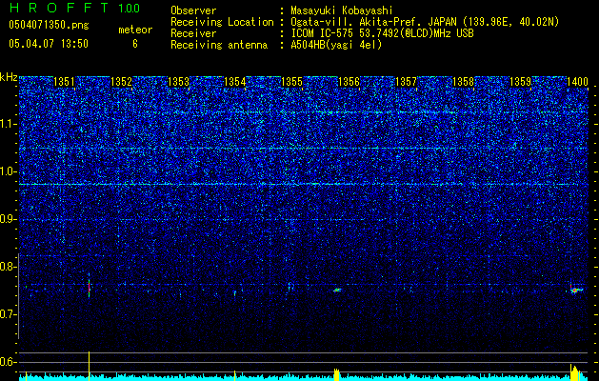This screenshot has width=599, height=381.
Task: Click the 1.1 kHz axis label
Action: [x=9, y=124]
